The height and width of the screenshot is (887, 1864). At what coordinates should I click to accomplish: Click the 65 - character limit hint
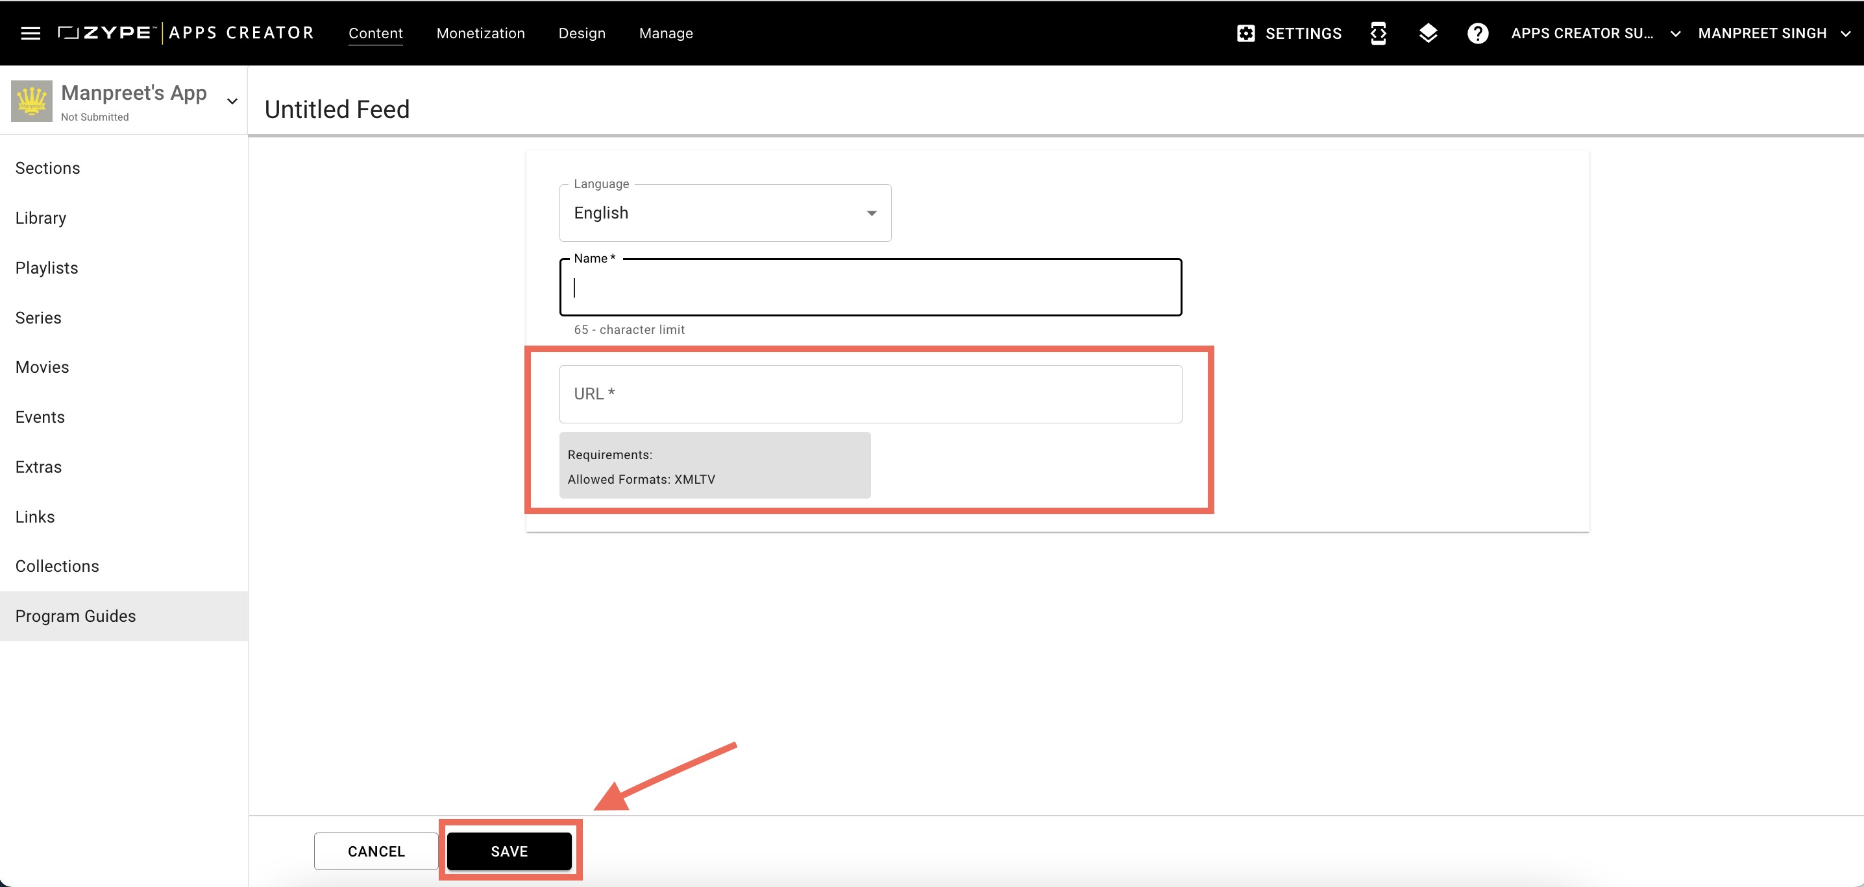629,329
